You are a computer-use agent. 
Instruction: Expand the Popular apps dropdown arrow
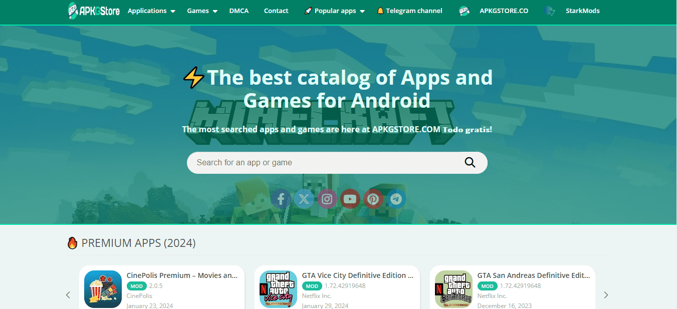pos(362,11)
